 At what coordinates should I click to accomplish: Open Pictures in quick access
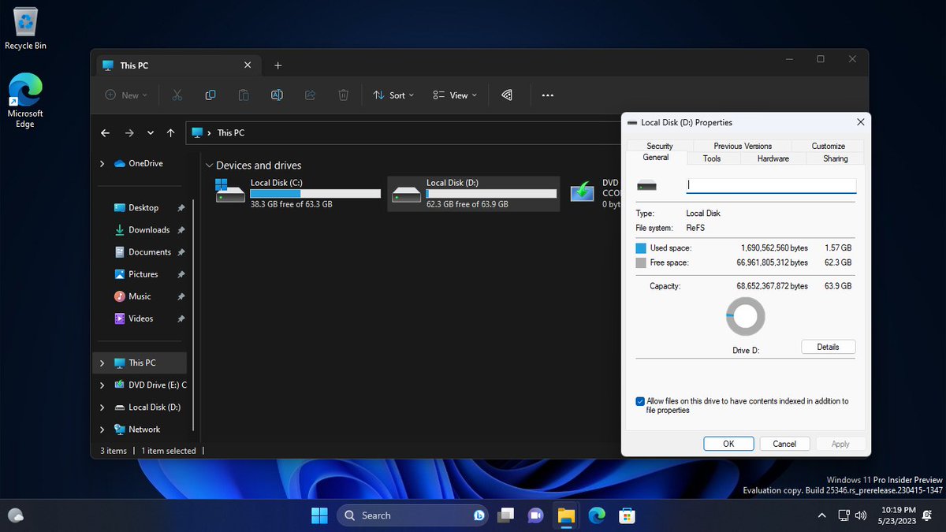click(143, 274)
